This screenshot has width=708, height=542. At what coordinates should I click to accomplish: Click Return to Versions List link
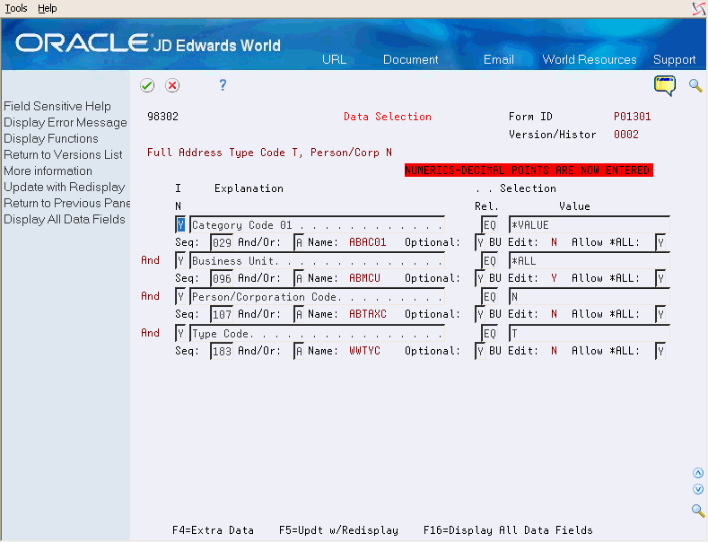(x=63, y=155)
